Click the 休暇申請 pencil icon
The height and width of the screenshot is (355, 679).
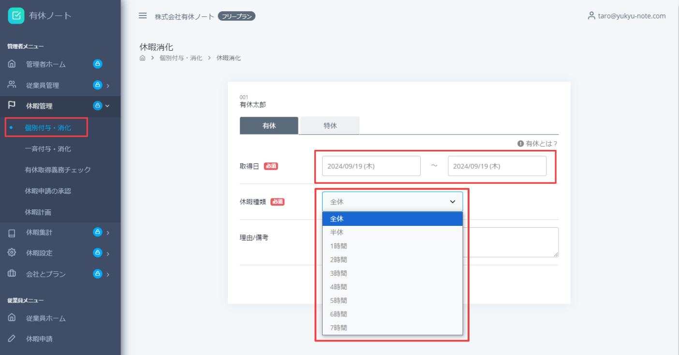(12, 339)
